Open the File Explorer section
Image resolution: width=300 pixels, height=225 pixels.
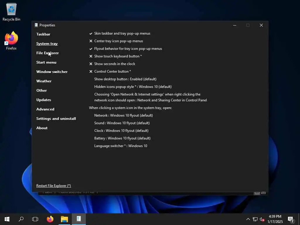(47, 53)
